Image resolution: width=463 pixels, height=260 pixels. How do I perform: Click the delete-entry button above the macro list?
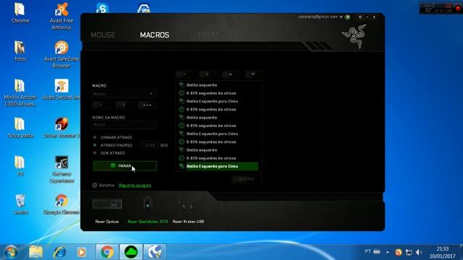click(207, 74)
